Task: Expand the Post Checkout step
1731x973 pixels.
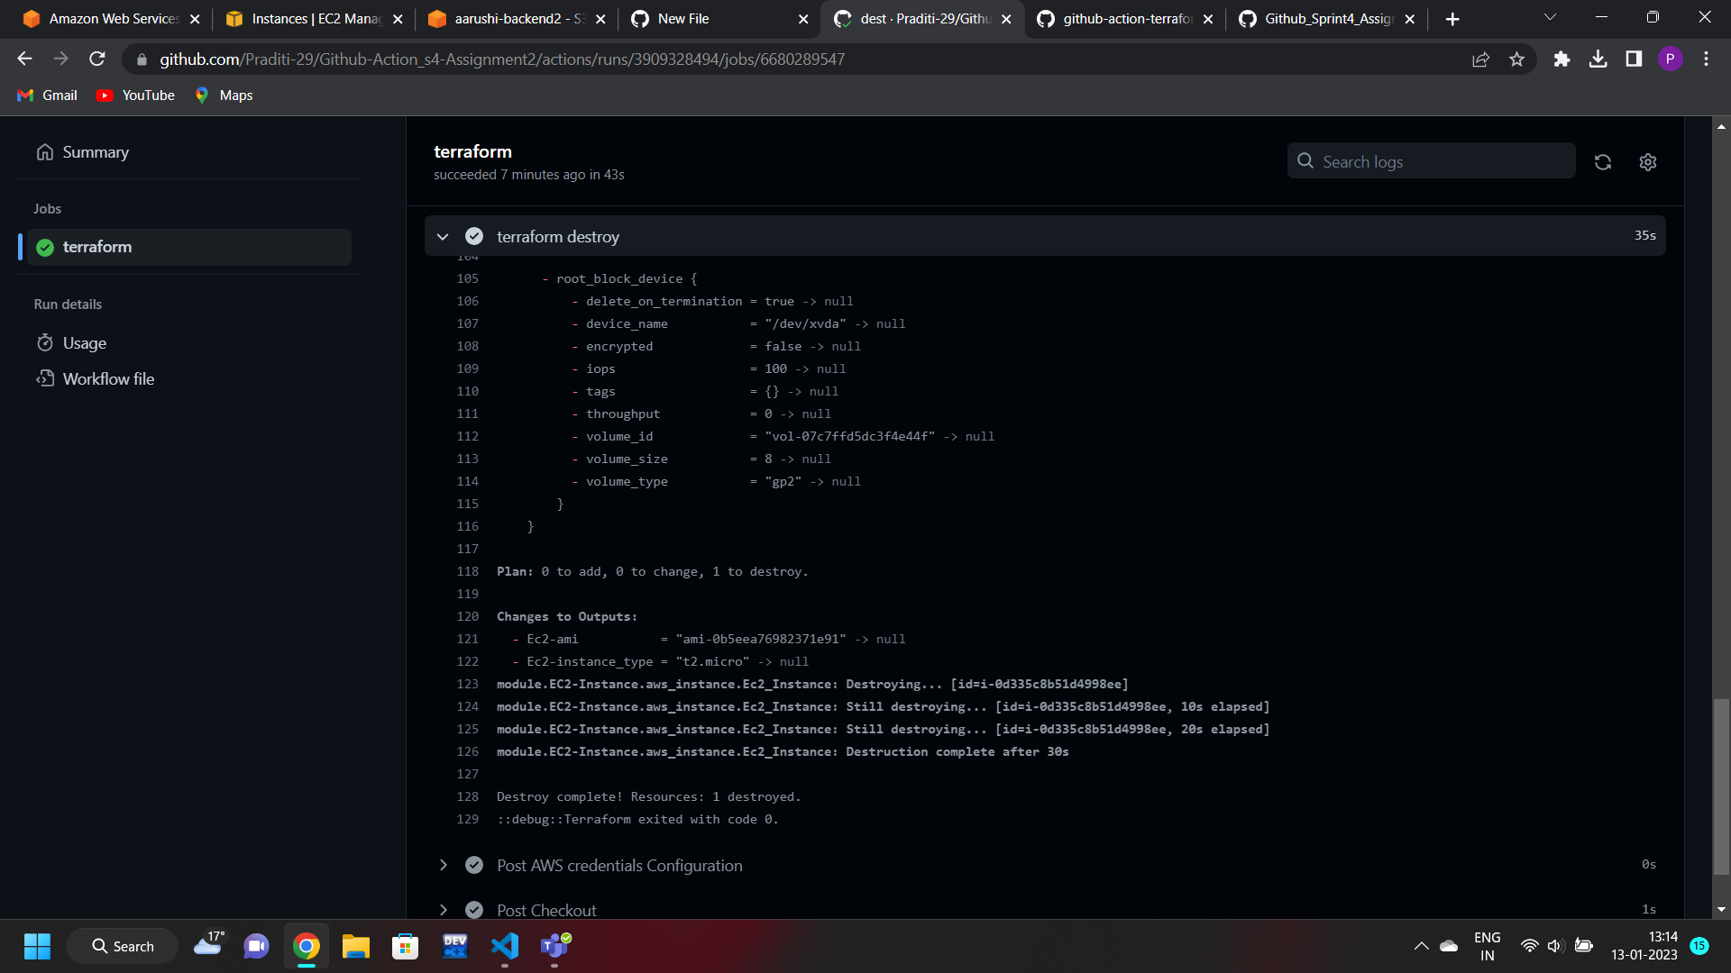Action: pyautogui.click(x=443, y=910)
